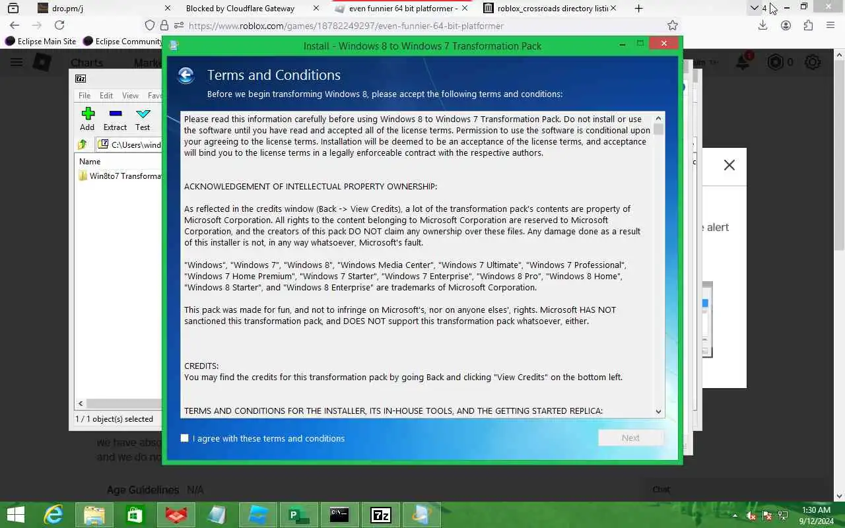Show hidden tray icons arrow

(735, 515)
